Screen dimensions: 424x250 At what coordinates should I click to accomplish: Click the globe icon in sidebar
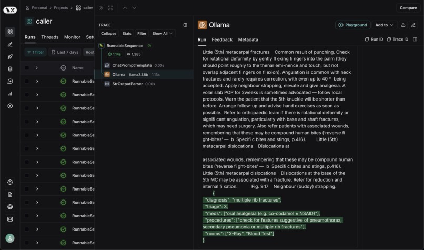(10, 207)
